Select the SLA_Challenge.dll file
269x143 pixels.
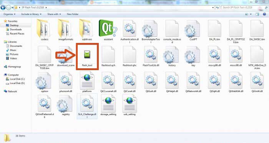pos(87,107)
